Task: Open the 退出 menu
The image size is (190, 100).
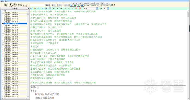Action: tap(6, 1)
